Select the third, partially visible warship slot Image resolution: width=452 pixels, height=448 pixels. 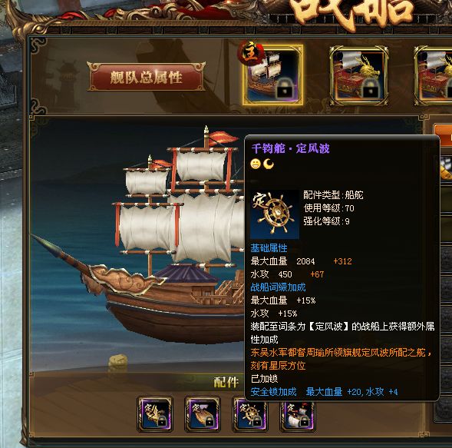433,76
